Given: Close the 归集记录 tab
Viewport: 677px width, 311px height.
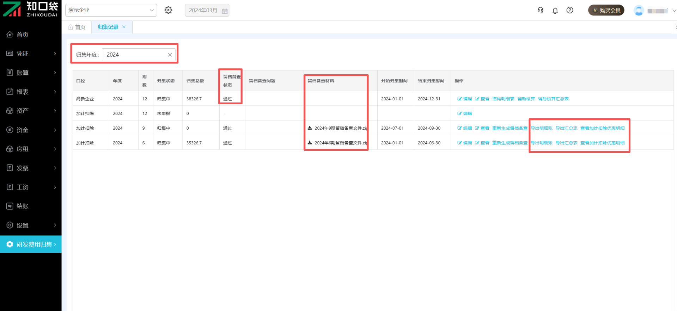Looking at the screenshot, I should tap(124, 27).
